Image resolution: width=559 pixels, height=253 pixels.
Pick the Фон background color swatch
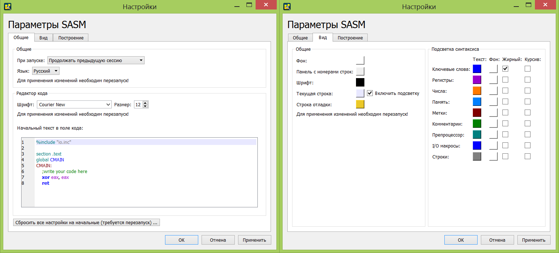pyautogui.click(x=360, y=60)
